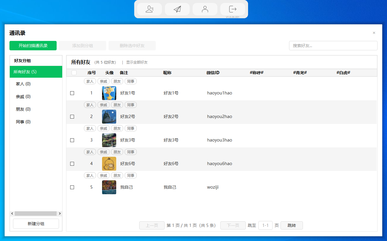387x241 pixels.
Task: Tick the checkbox for 好友1号
Action: coord(72,93)
